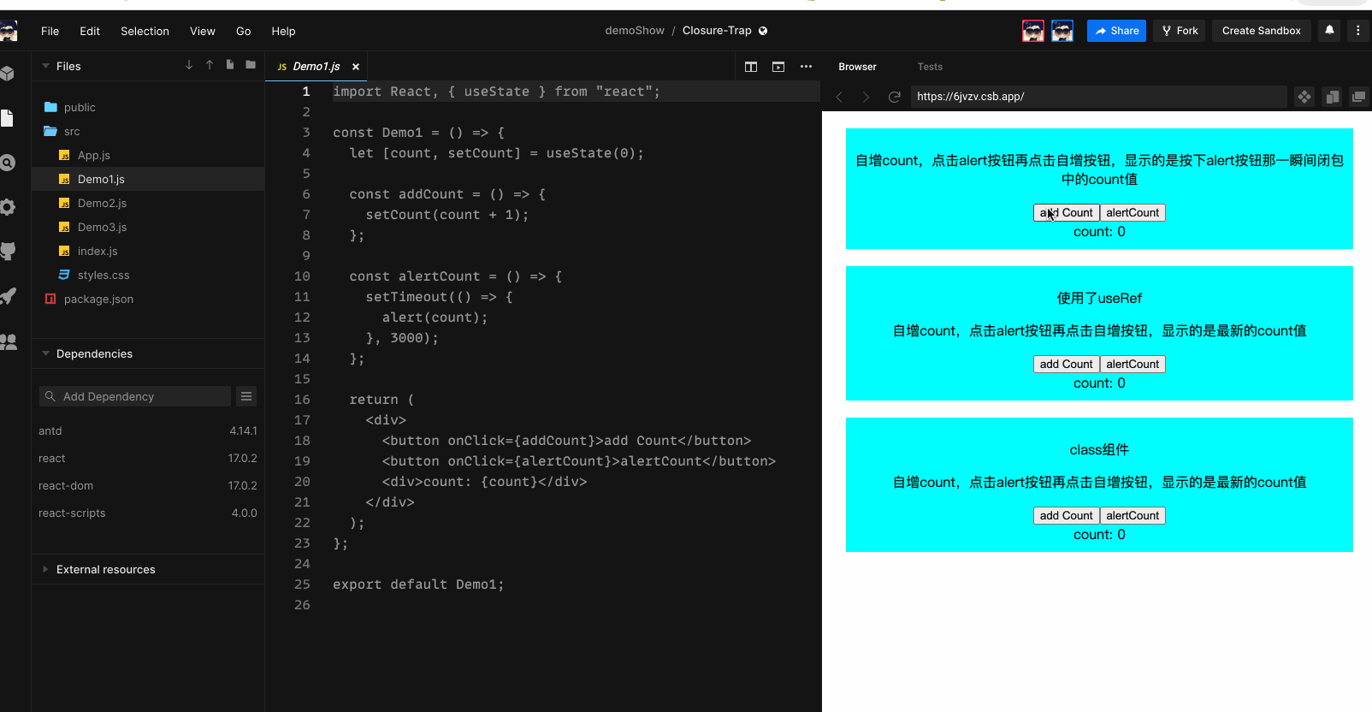Click the red-bordered user avatar

coord(1033,32)
